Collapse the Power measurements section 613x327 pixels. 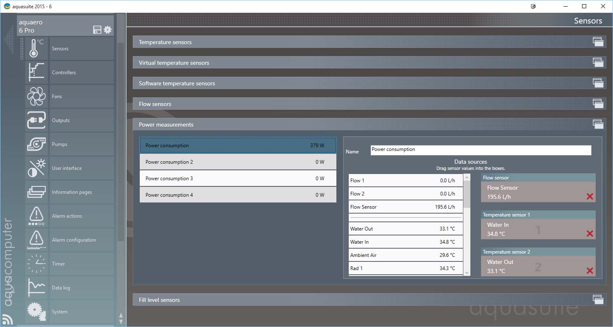click(x=598, y=124)
